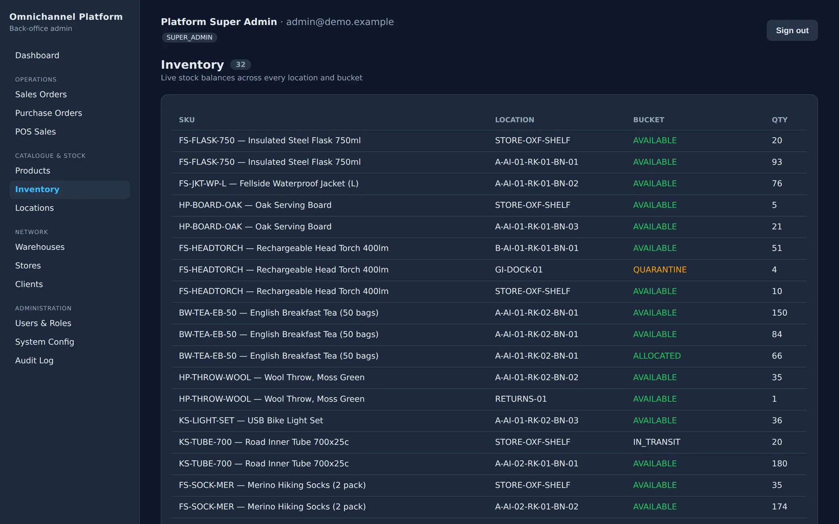
Task: Click the quantity 150 cell
Action: tap(779, 313)
